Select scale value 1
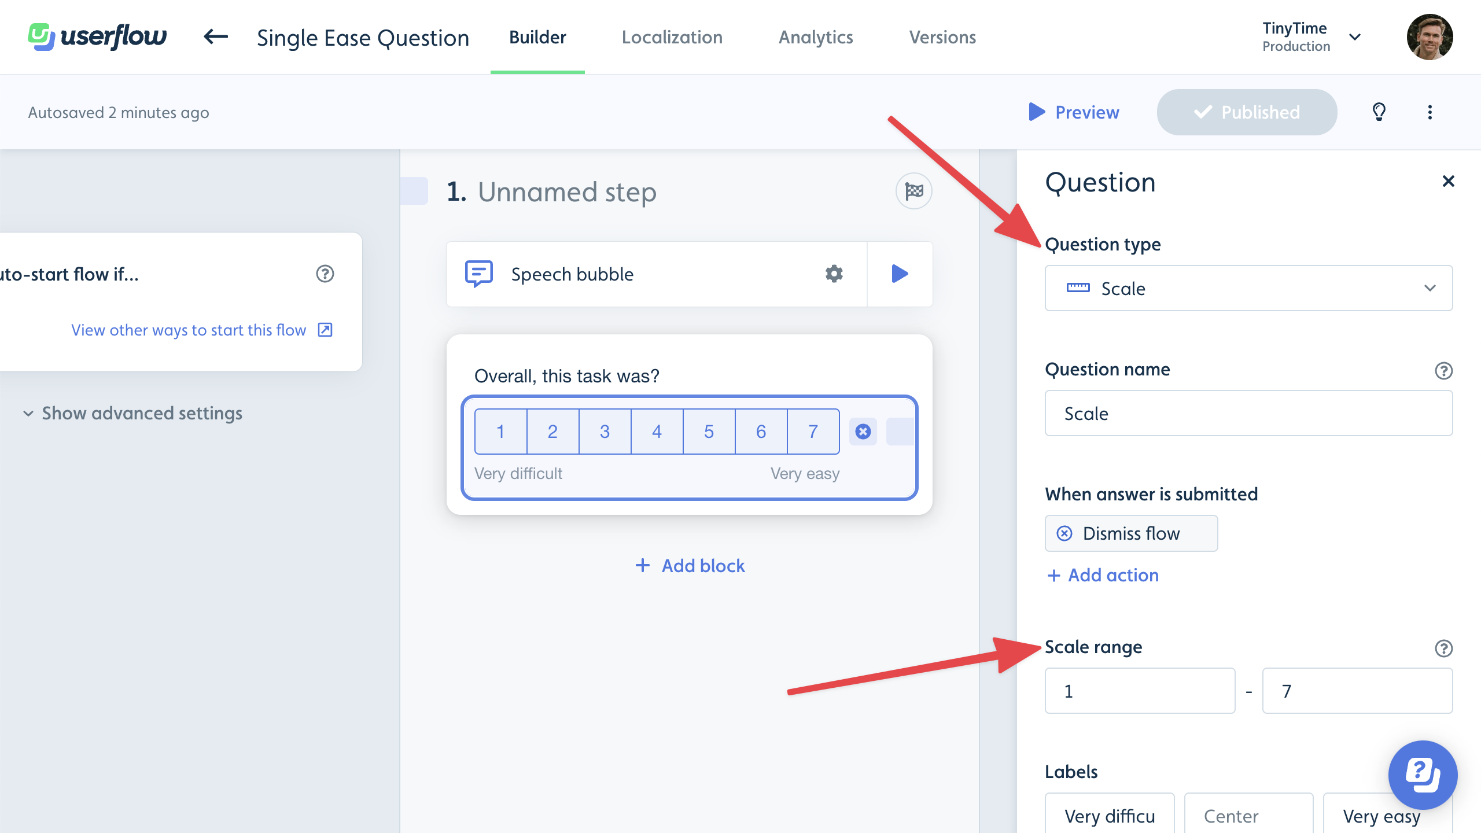This screenshot has height=833, width=1481. [x=500, y=432]
